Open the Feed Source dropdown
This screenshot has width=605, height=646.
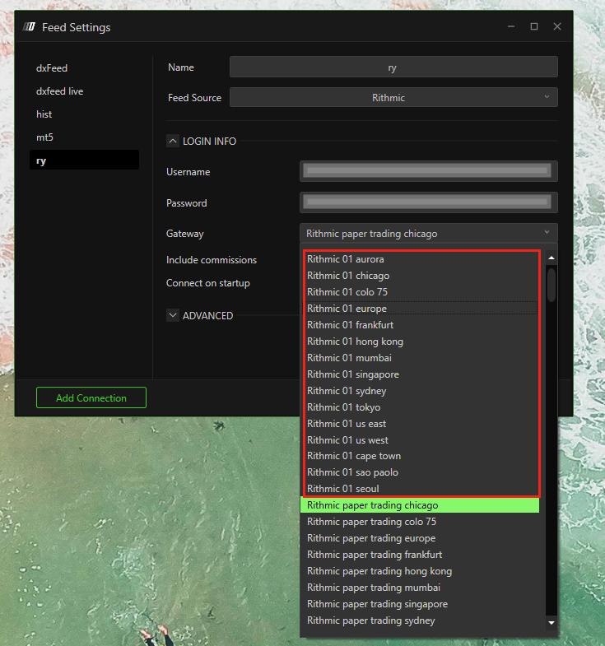tap(393, 97)
